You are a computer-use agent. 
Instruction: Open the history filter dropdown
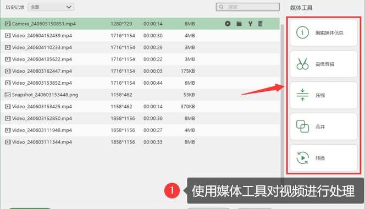(x=51, y=7)
